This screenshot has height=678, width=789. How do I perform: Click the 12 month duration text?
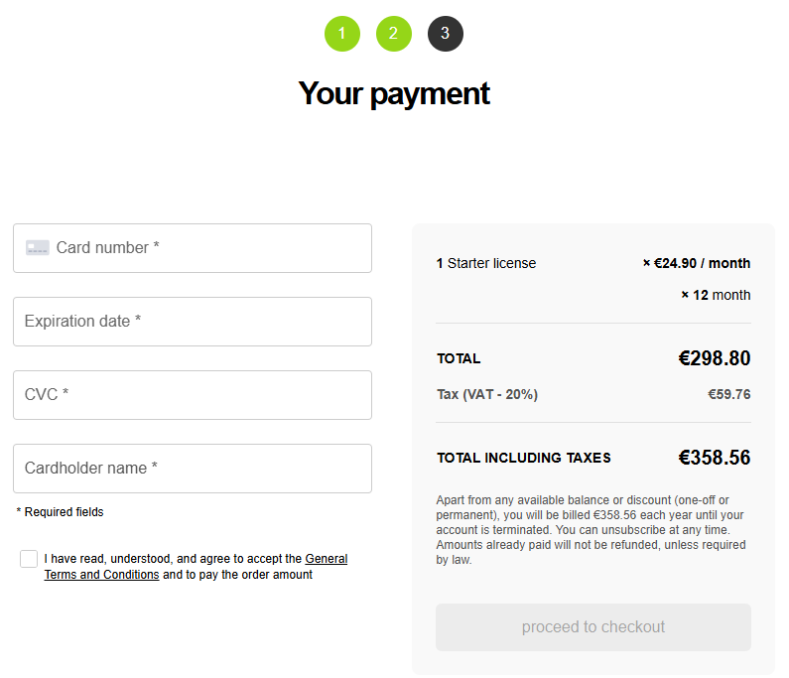721,295
